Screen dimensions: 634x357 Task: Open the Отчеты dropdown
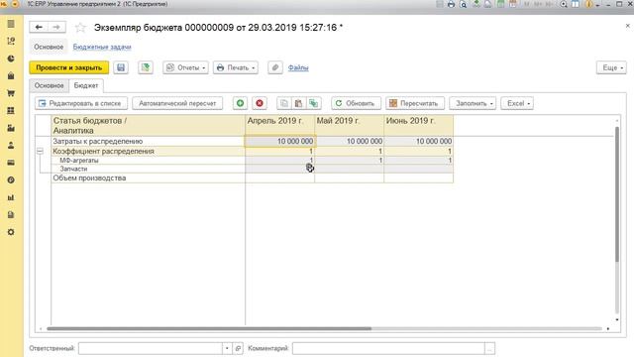point(185,67)
